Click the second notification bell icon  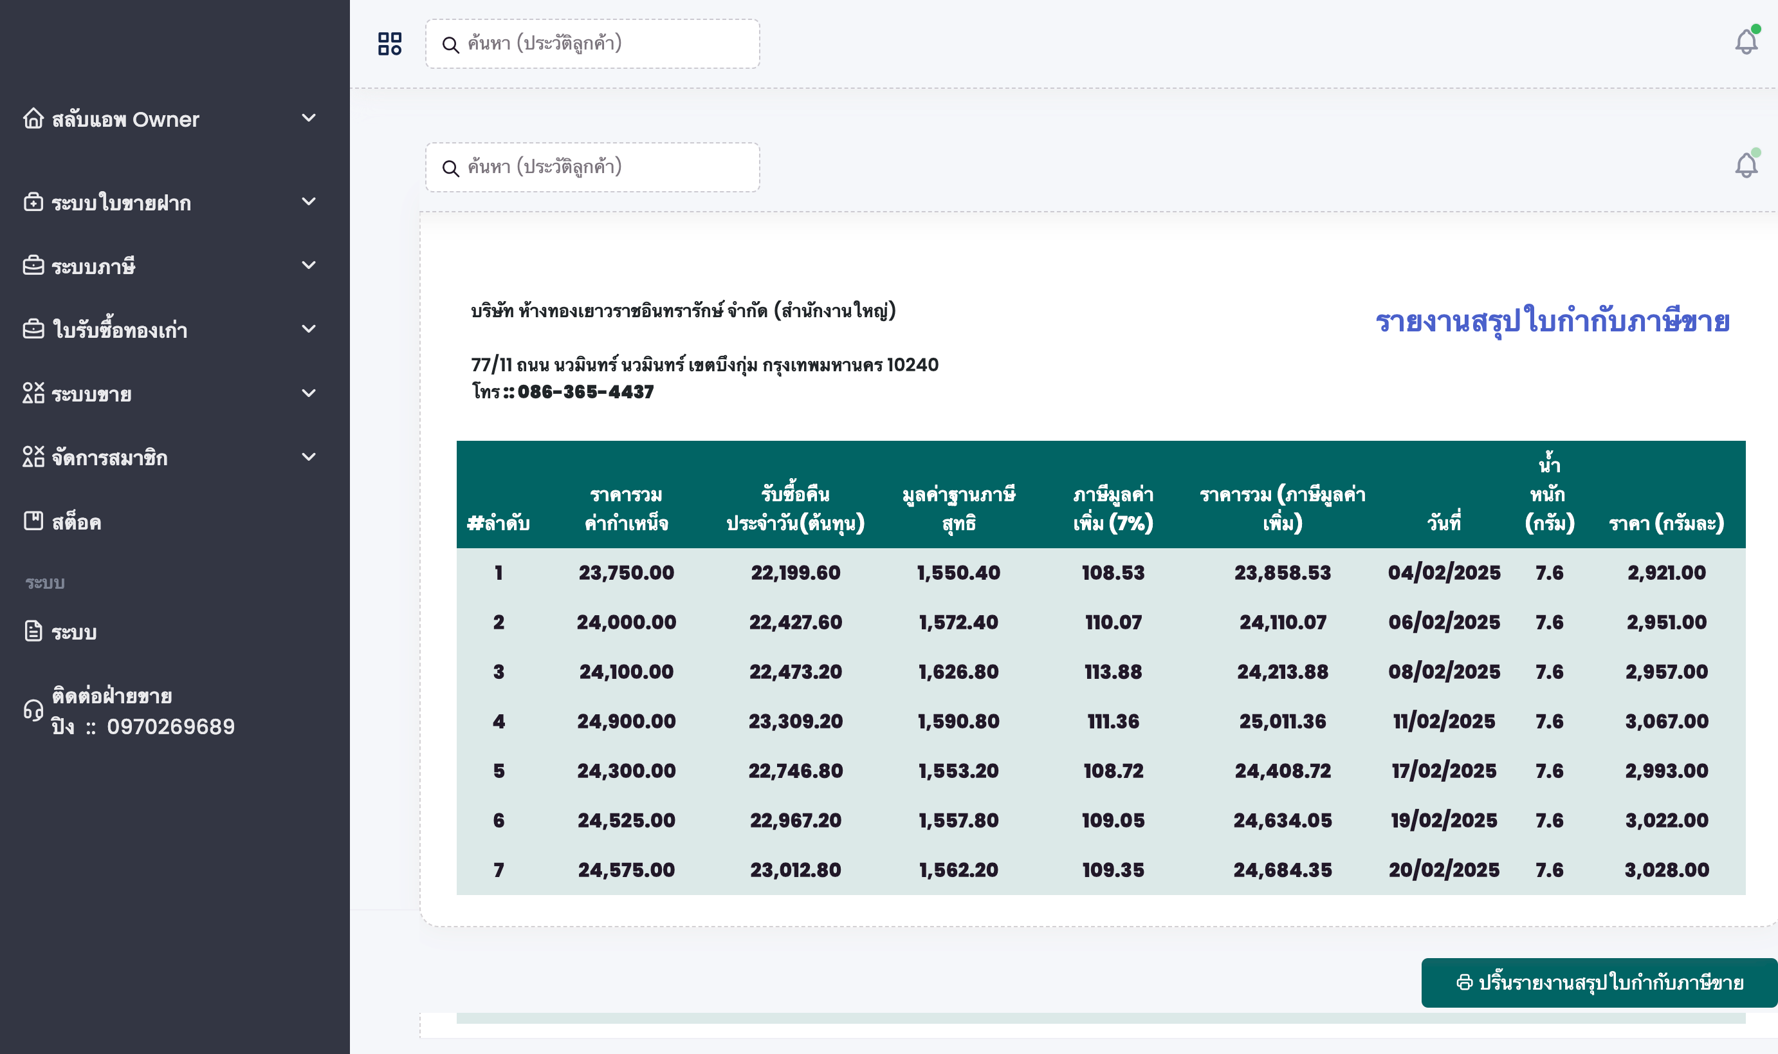coord(1746,165)
